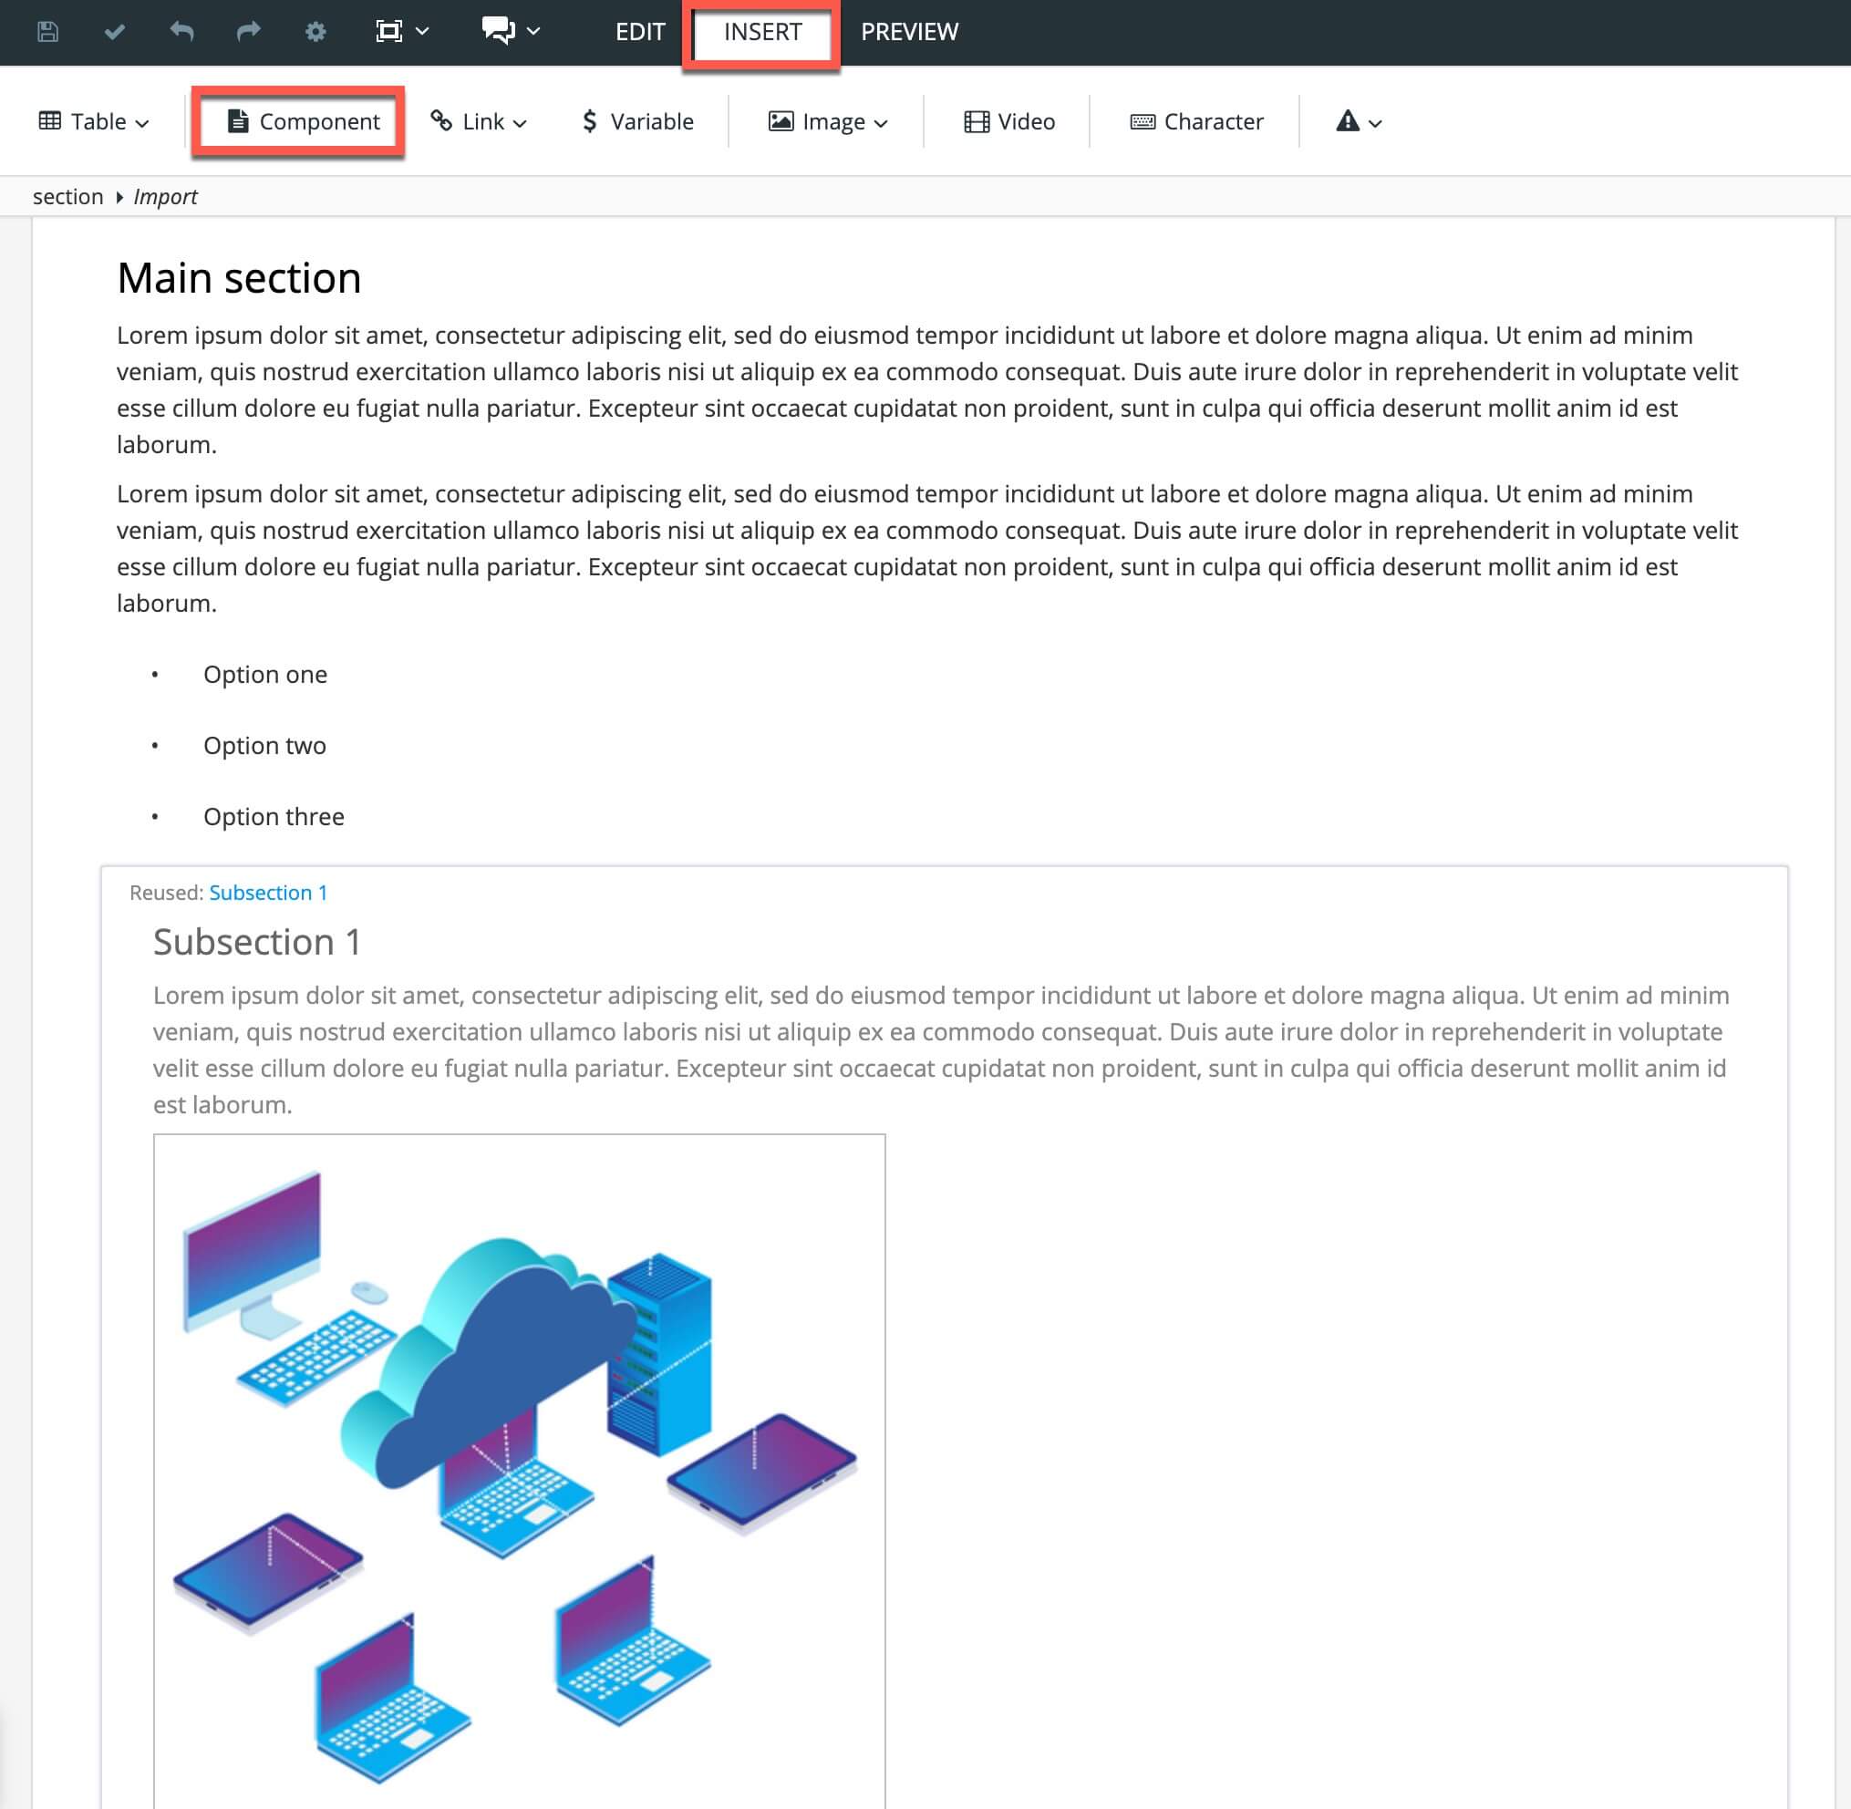Click the undo arrow icon

coord(182,33)
